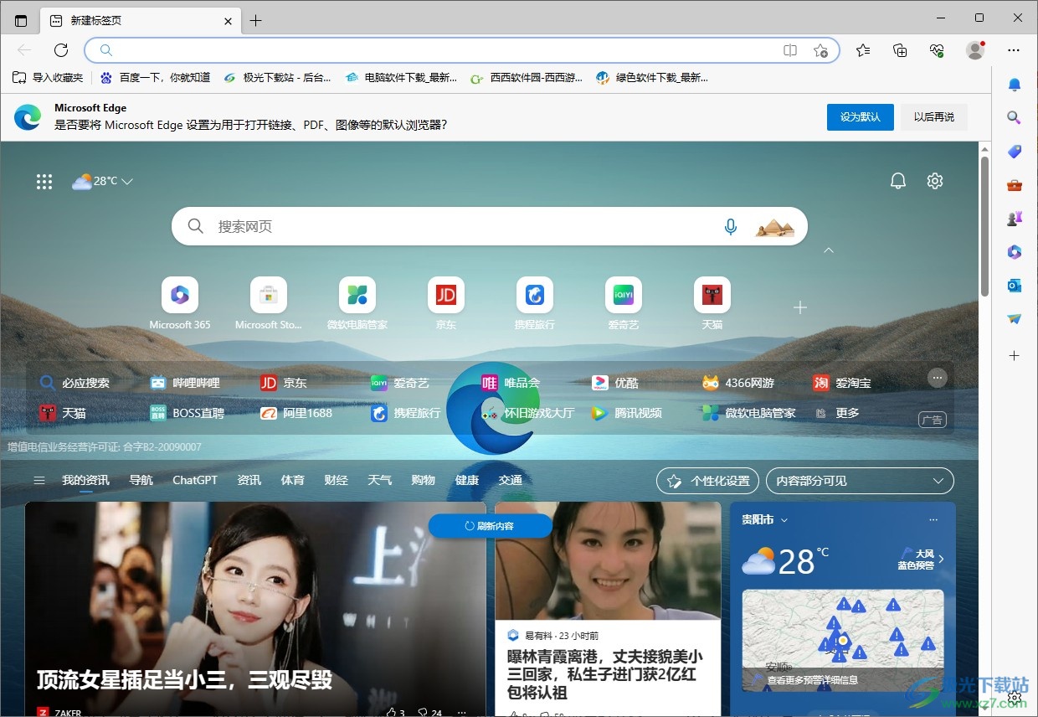Image resolution: width=1038 pixels, height=717 pixels.
Task: Open sidebar notifications bell icon
Action: [1015, 85]
